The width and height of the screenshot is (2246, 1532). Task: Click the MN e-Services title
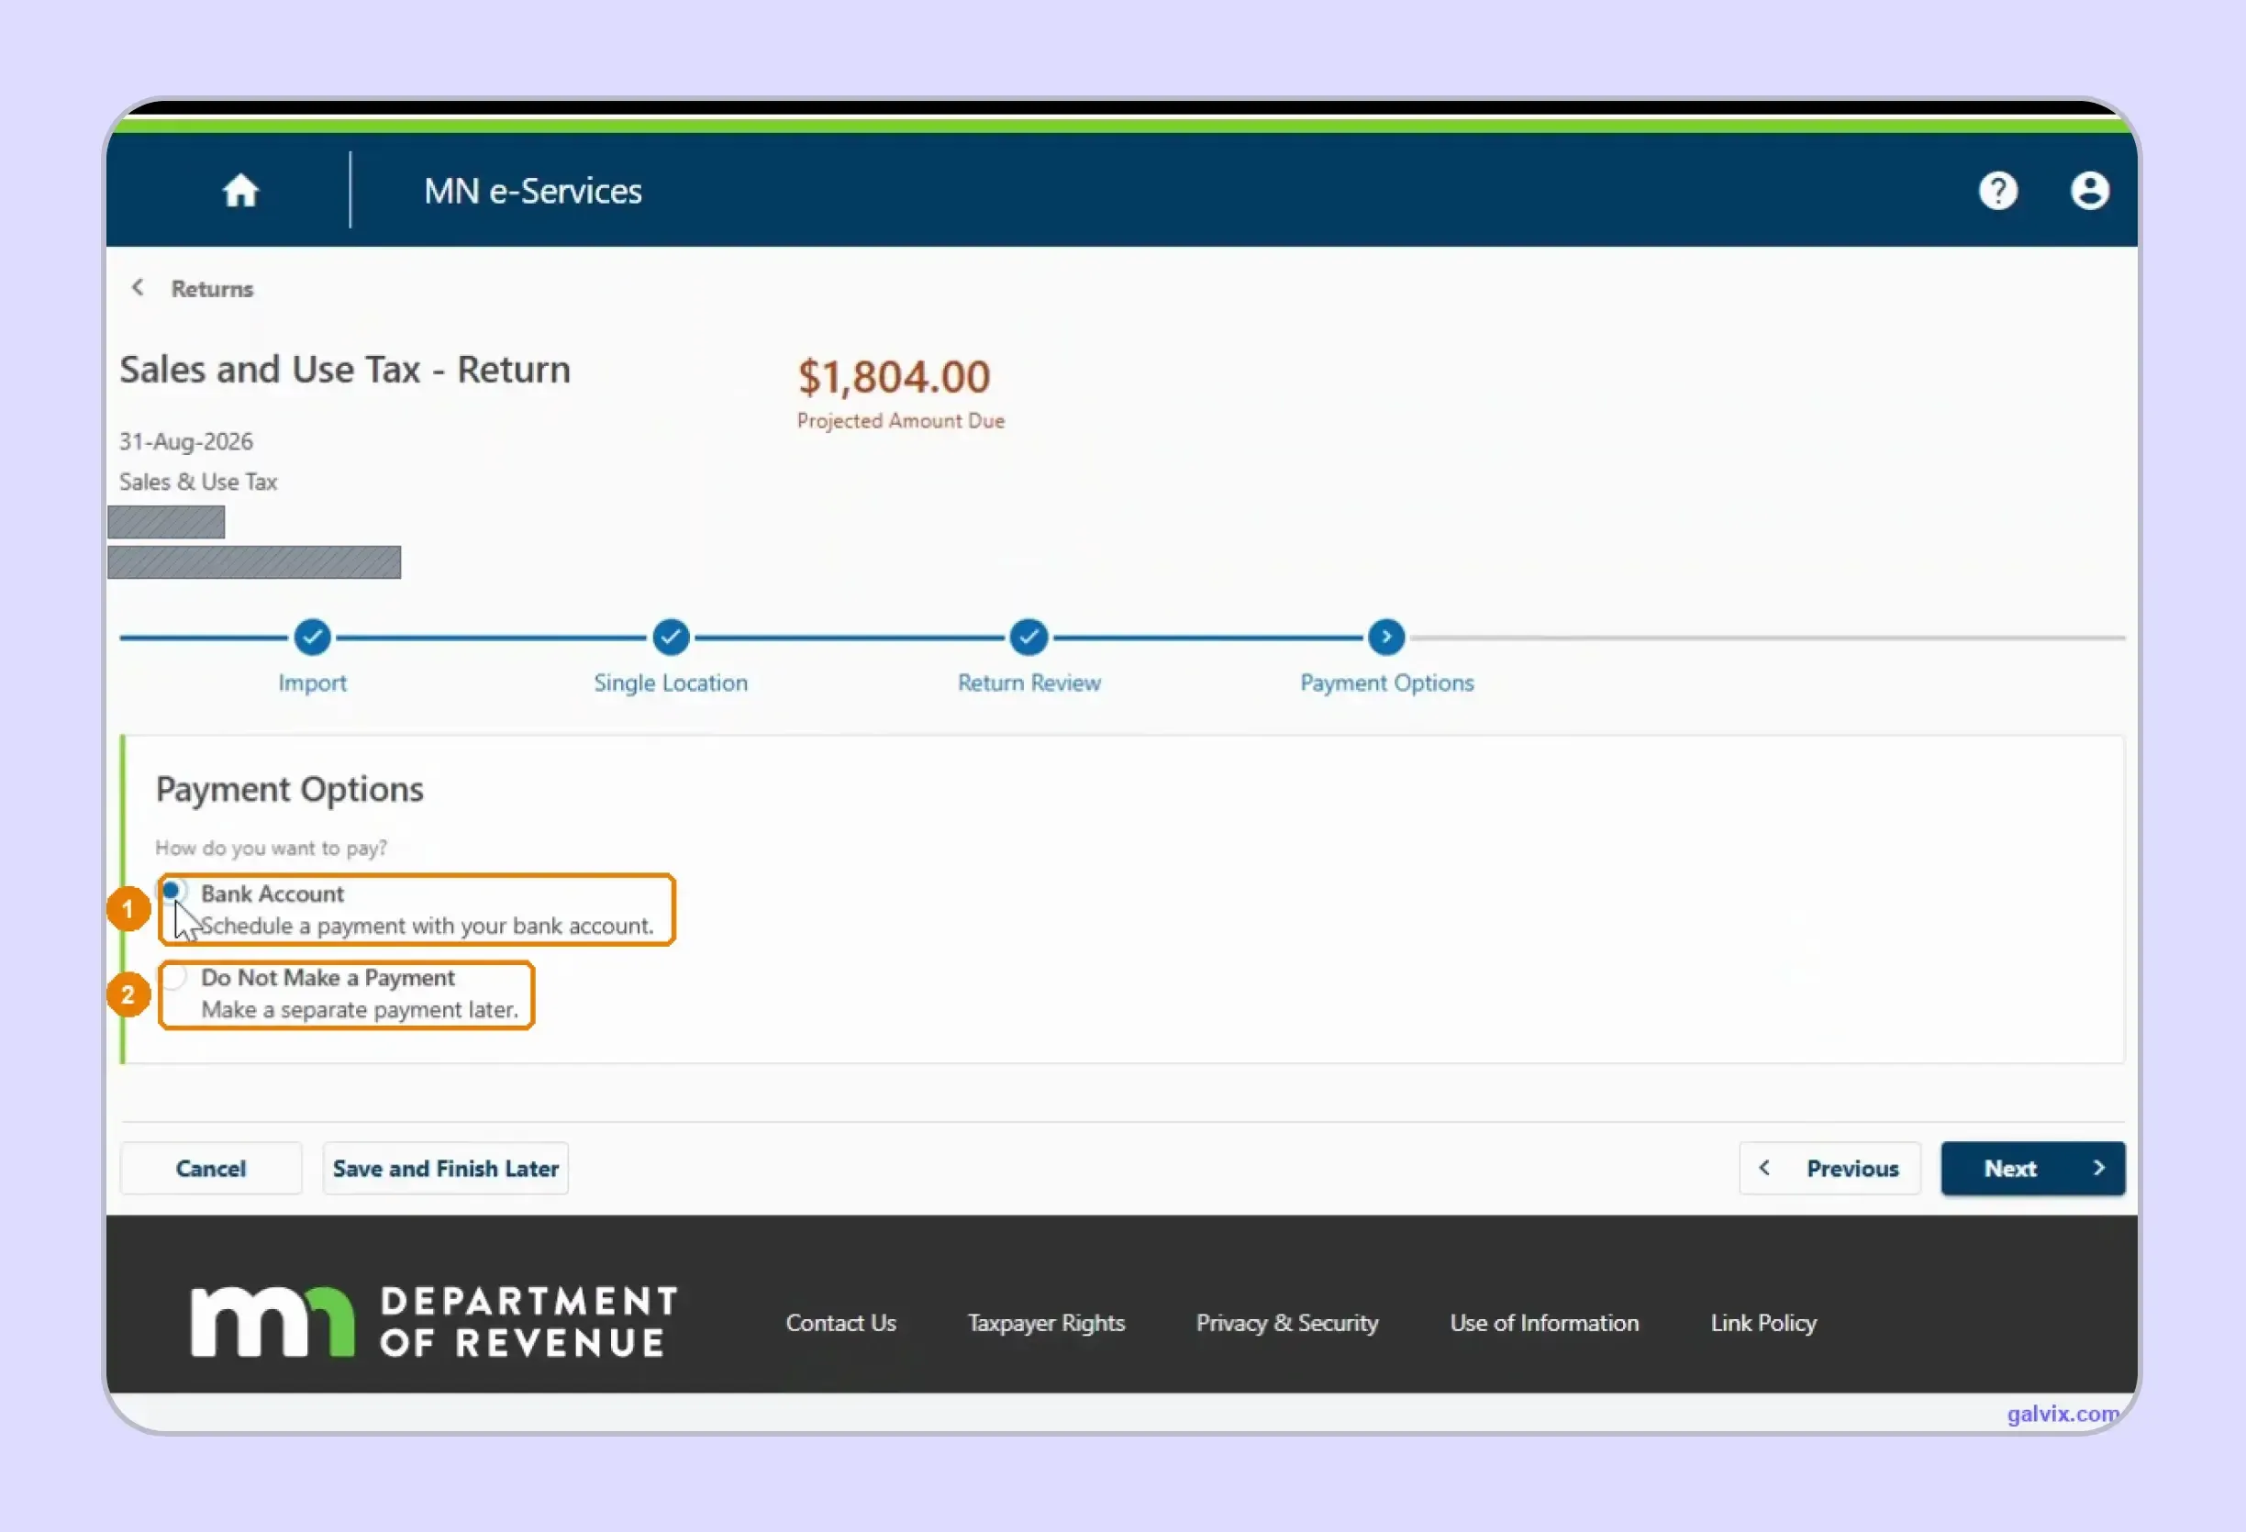532,191
